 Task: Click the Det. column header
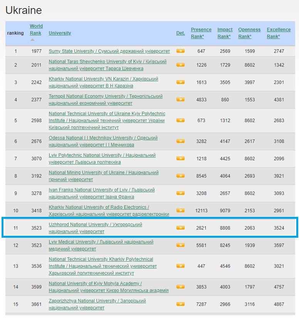click(x=181, y=33)
